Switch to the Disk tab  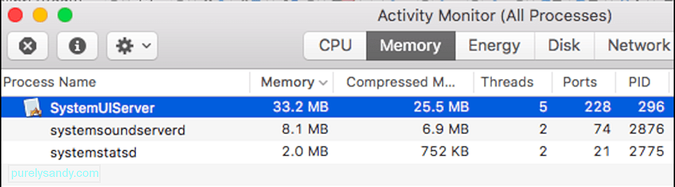[564, 46]
